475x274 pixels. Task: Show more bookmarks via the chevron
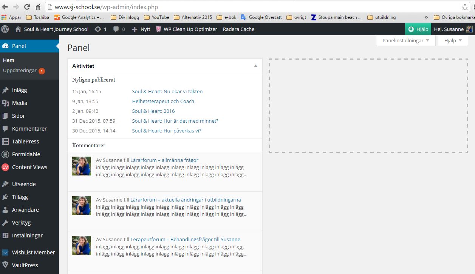[x=426, y=17]
